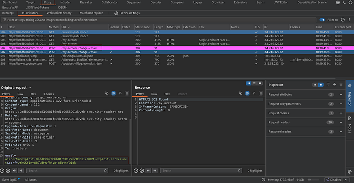Close the Inspector panel
This screenshot has width=354, height=183.
pos(341,85)
